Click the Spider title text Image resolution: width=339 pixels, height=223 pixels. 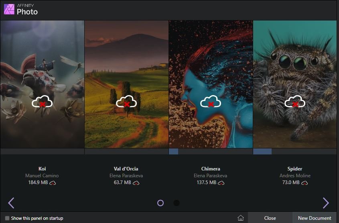pos(295,169)
